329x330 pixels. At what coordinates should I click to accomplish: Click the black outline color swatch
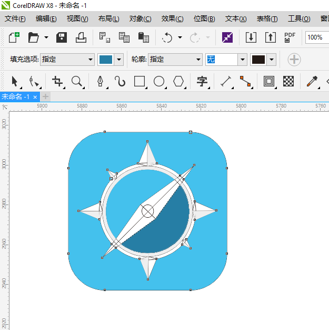pyautogui.click(x=258, y=60)
